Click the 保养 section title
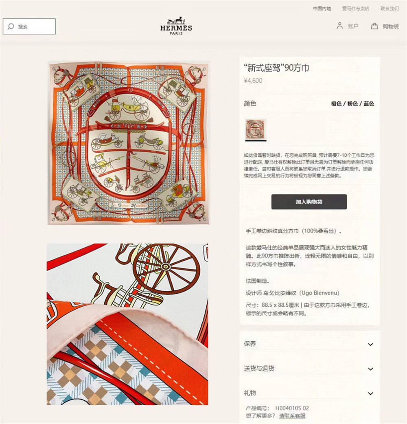 pos(250,344)
